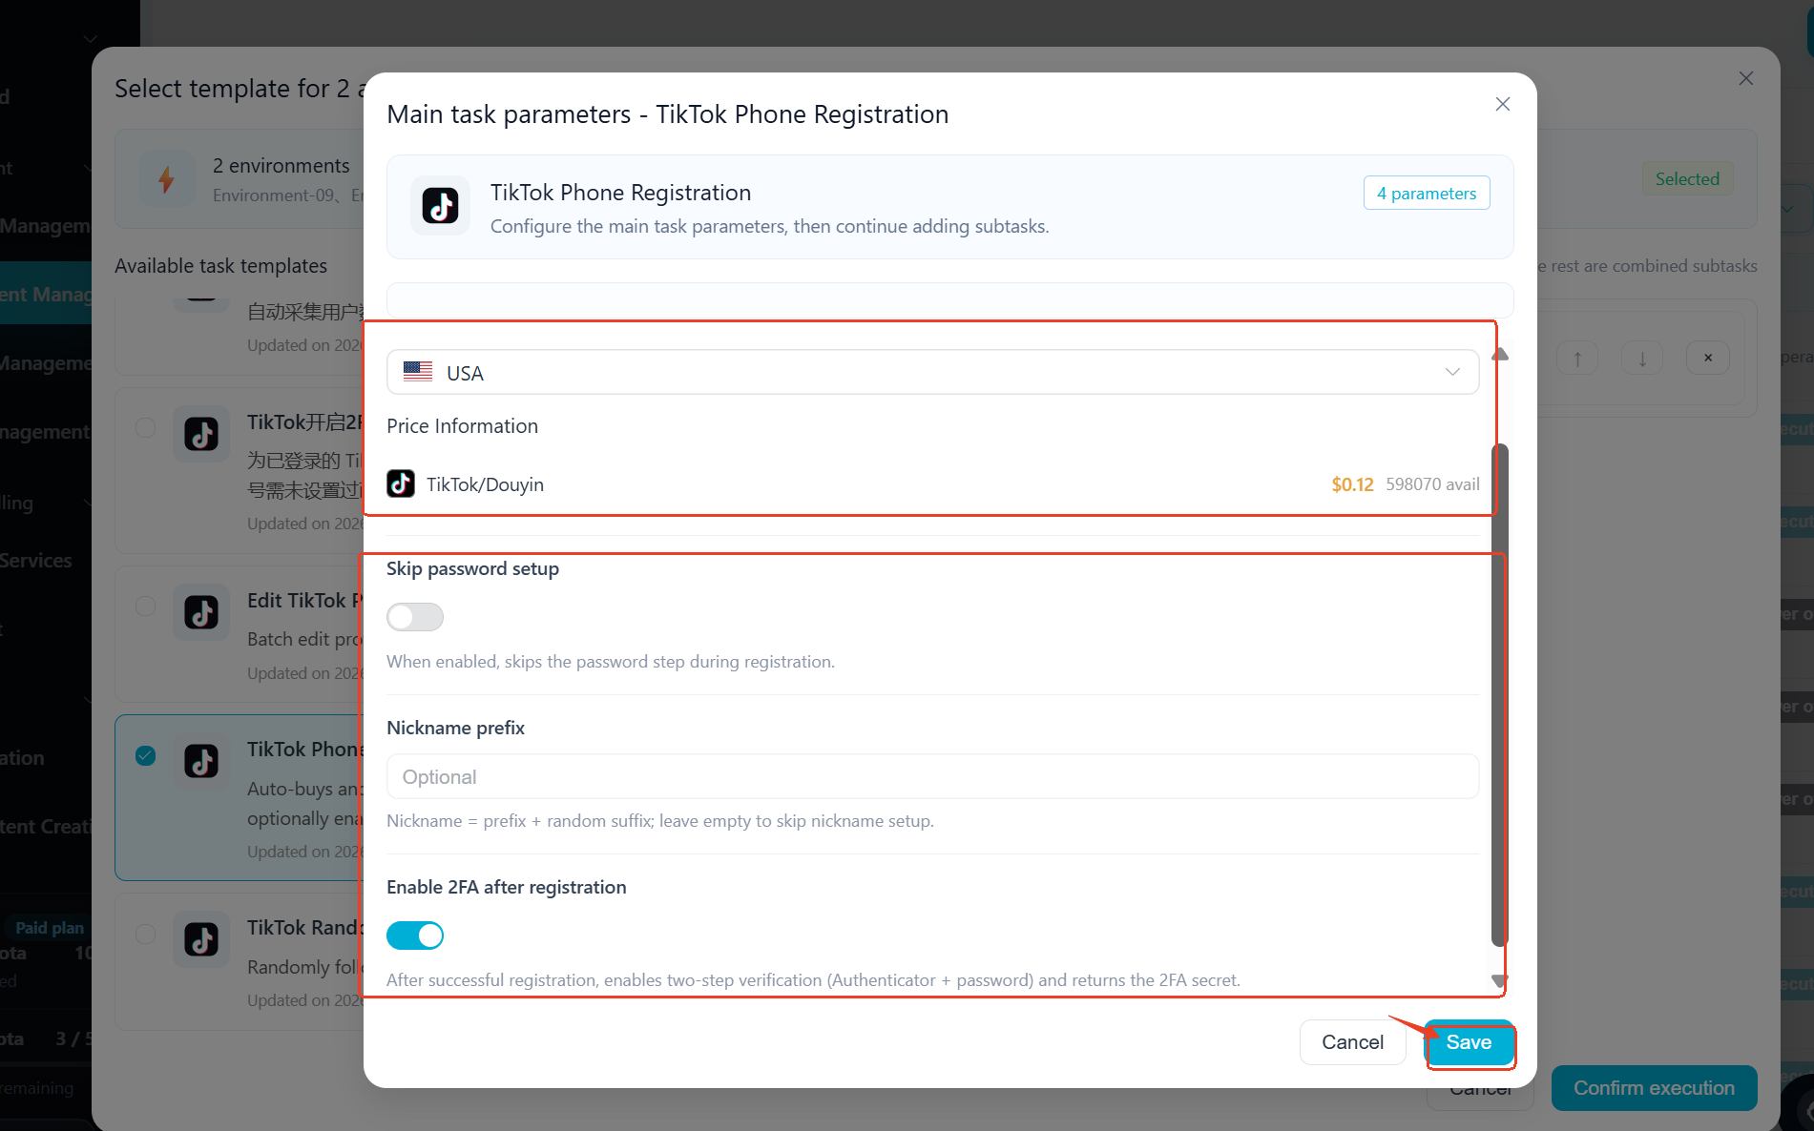Viewport: 1814px width, 1131px height.
Task: Cancel the main task parameters dialog
Action: (1352, 1042)
